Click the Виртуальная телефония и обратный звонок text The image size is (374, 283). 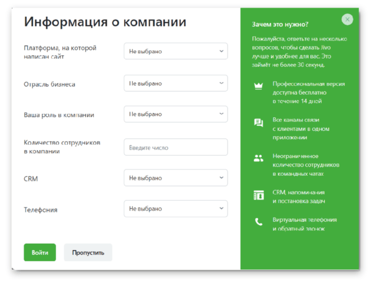point(305,224)
